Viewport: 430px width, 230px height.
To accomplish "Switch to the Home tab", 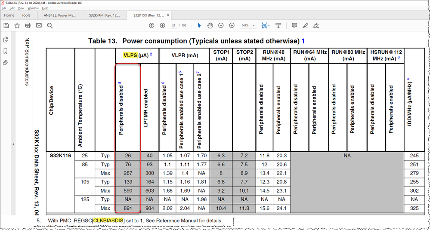I will click(x=9, y=15).
